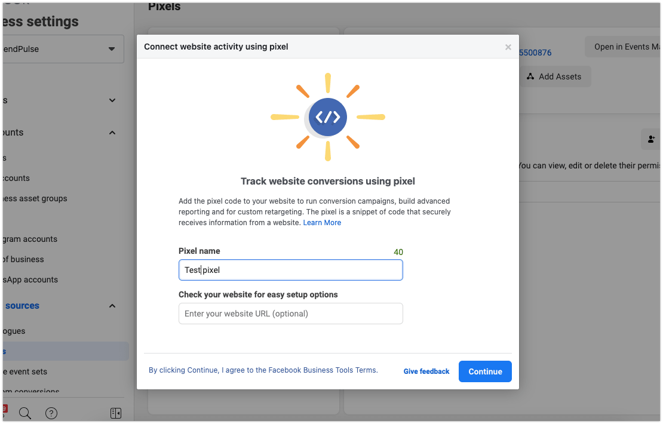Image resolution: width=663 pixels, height=424 pixels.
Task: Click the search magnifier icon in sidebar
Action: click(25, 413)
